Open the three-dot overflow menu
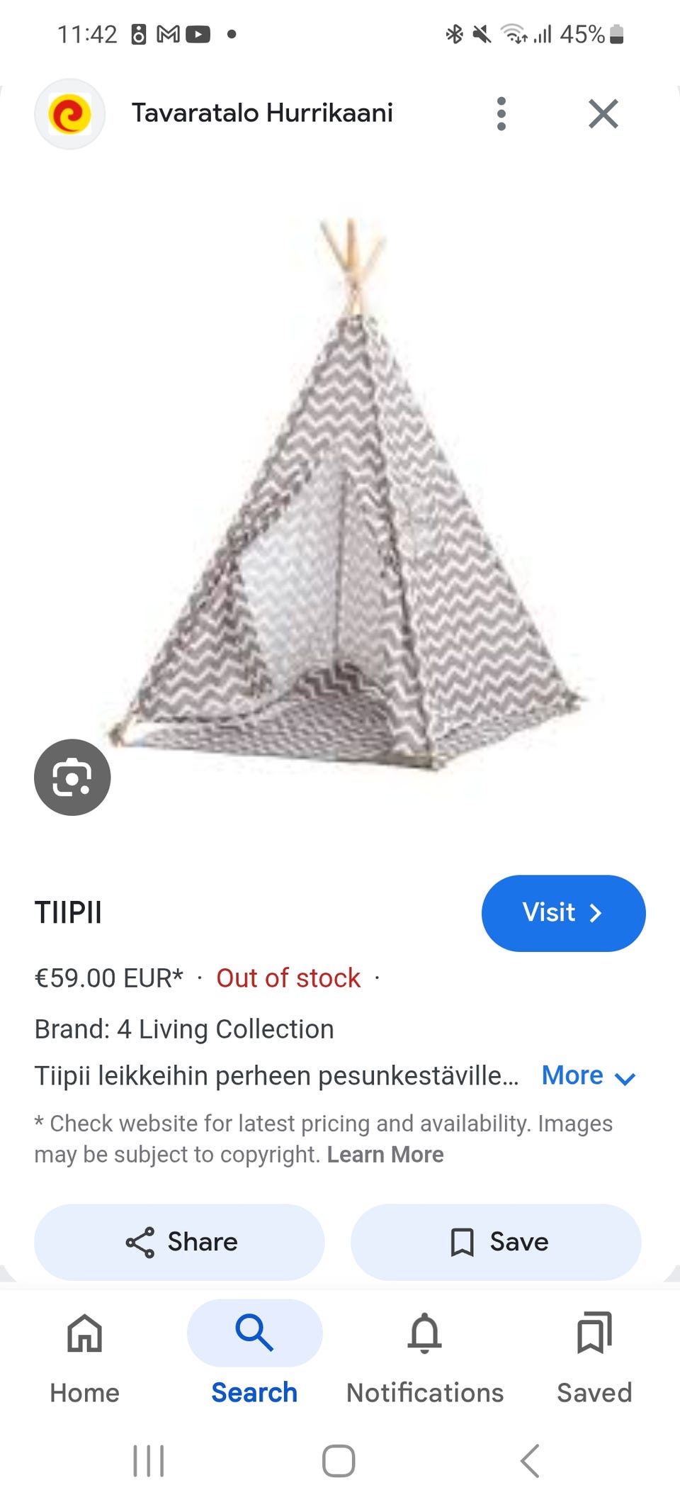Image resolution: width=680 pixels, height=1512 pixels. pos(501,113)
